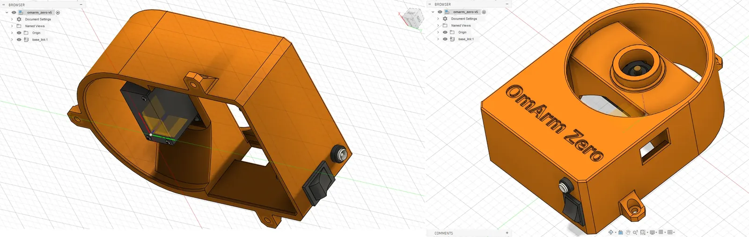Collapse the left BROWSER panel with double-arrow
The image size is (749, 237).
point(4,5)
